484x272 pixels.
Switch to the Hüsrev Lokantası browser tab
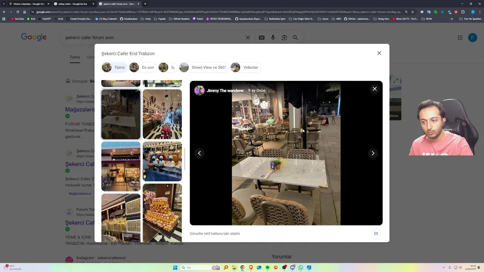coord(29,4)
